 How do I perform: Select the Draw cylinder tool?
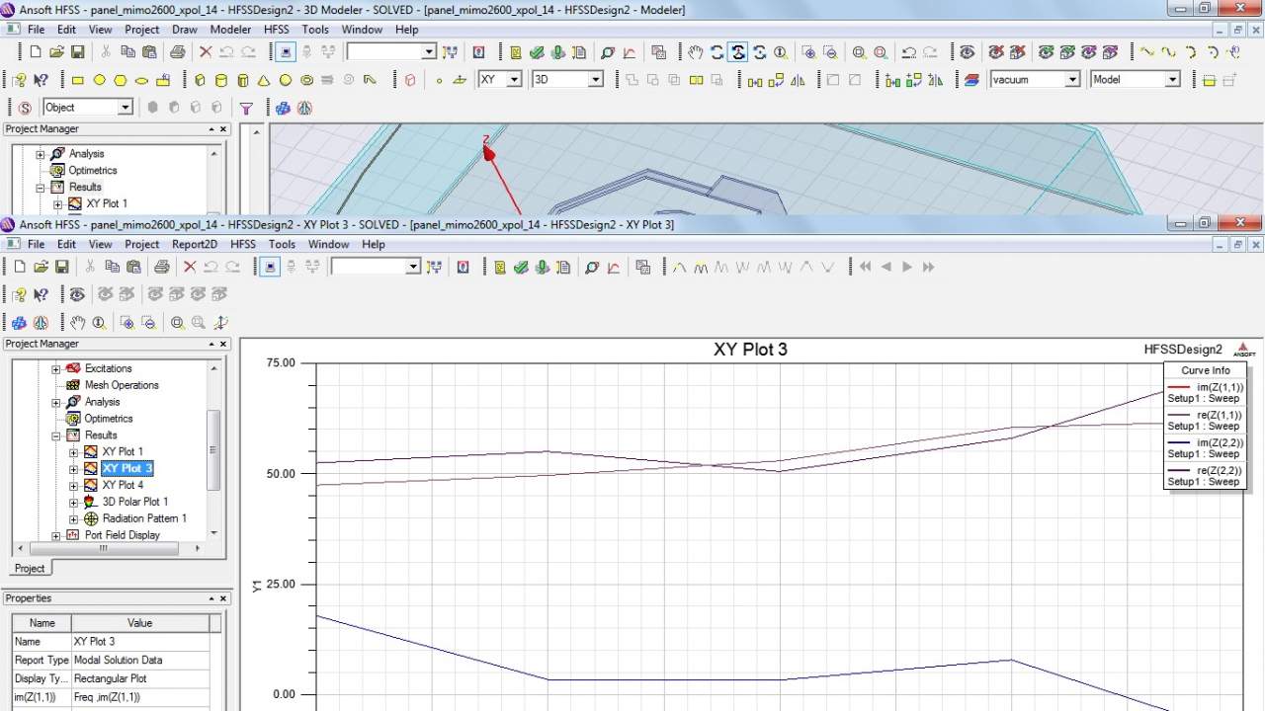point(220,80)
